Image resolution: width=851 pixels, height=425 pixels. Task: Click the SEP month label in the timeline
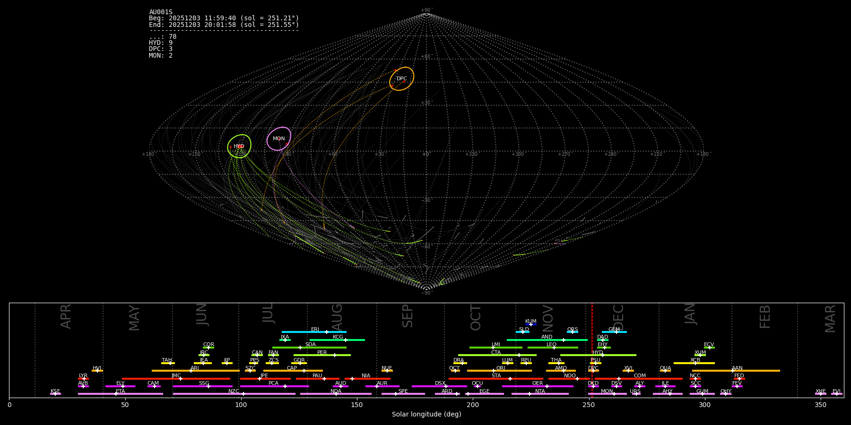(x=408, y=316)
